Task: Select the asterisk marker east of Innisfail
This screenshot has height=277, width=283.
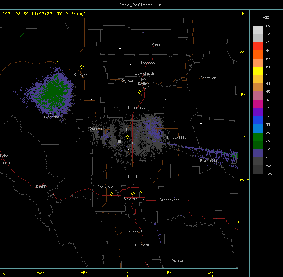Action: coord(165,100)
